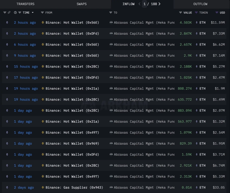
Task: Switch to the TRANSFERS tab
Action: pyautogui.click(x=25, y=4)
